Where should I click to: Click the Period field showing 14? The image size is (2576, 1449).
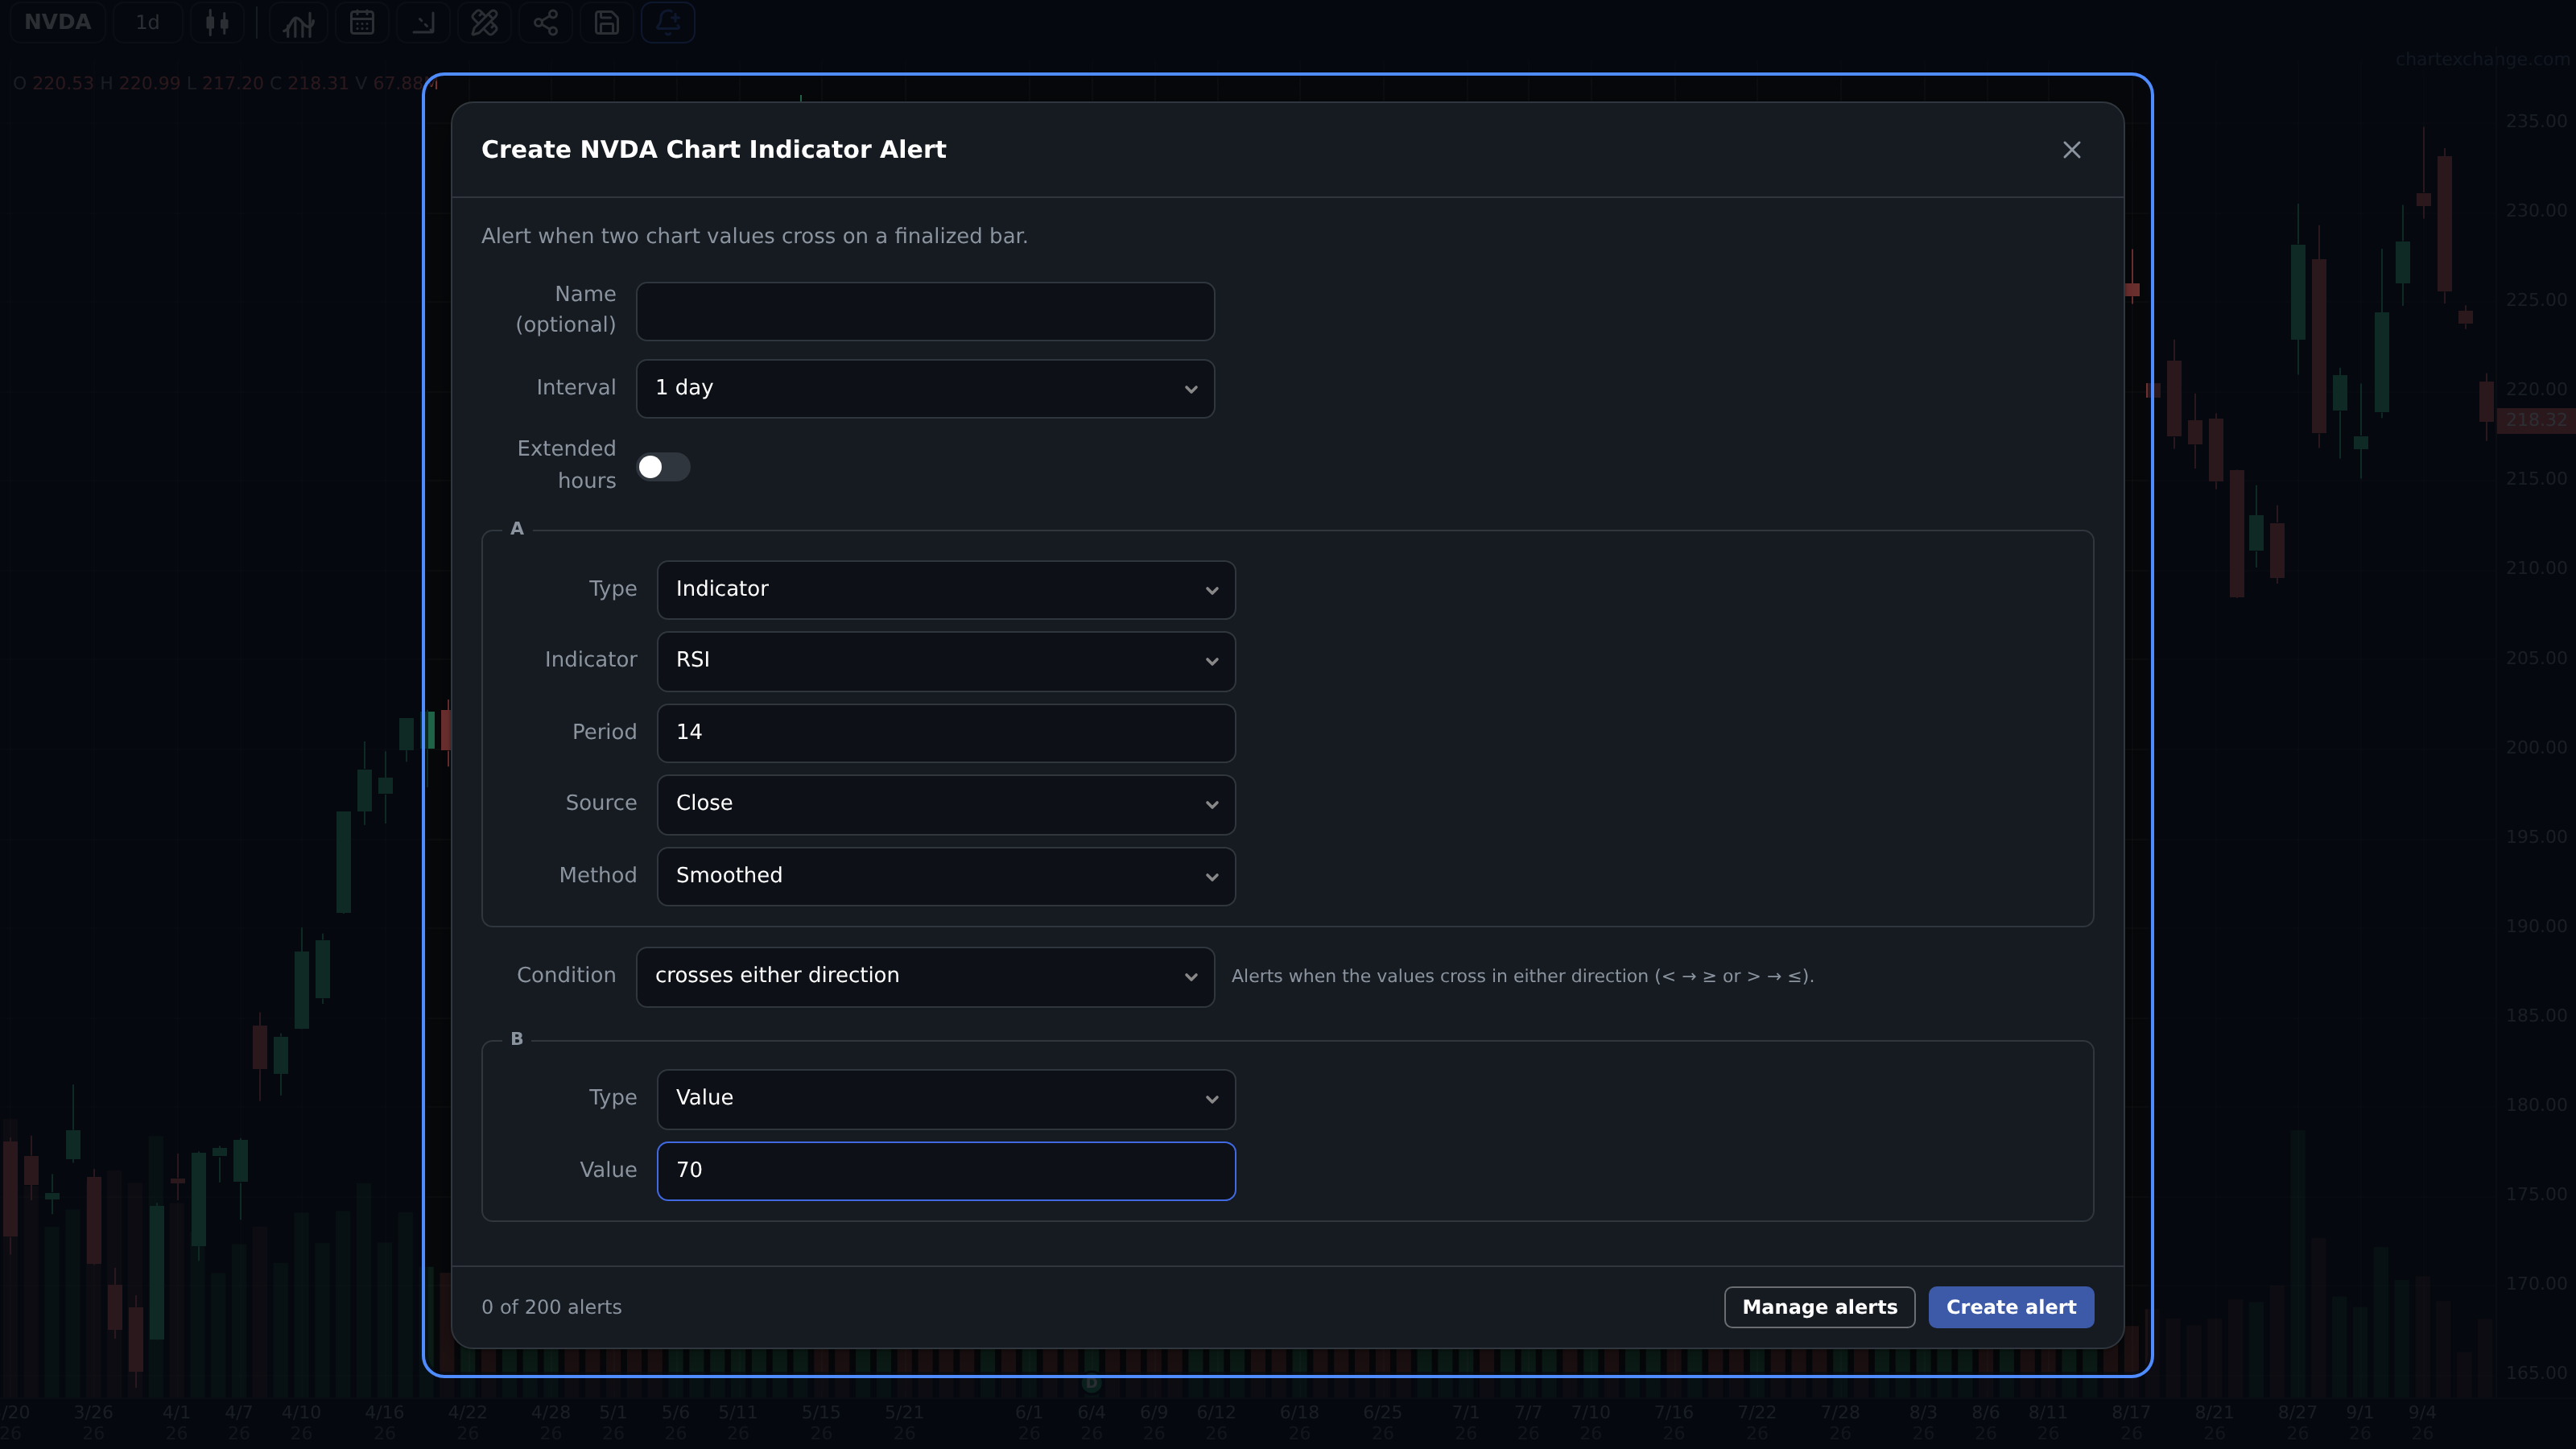pyautogui.click(x=945, y=732)
